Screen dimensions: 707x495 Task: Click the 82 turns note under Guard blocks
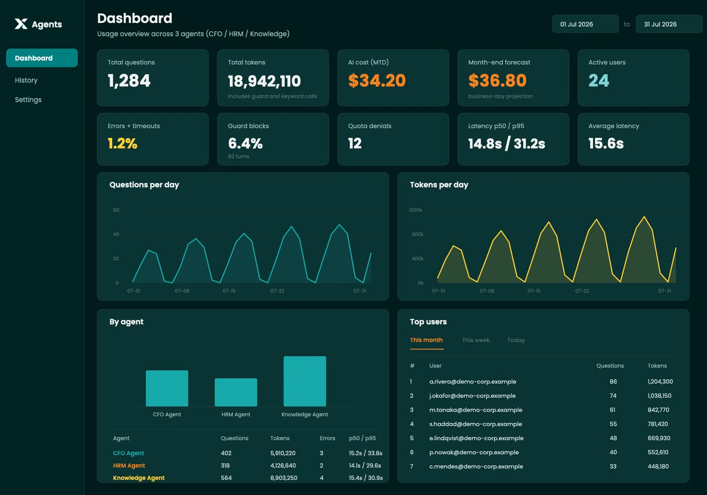[x=239, y=156]
